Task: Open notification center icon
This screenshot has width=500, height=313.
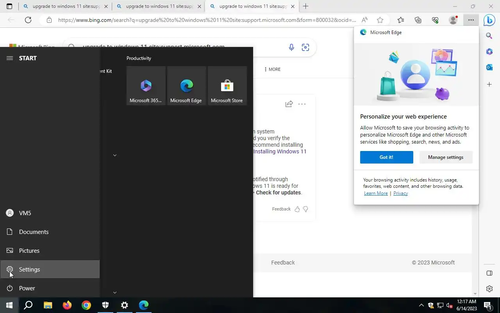Action: [x=487, y=305]
